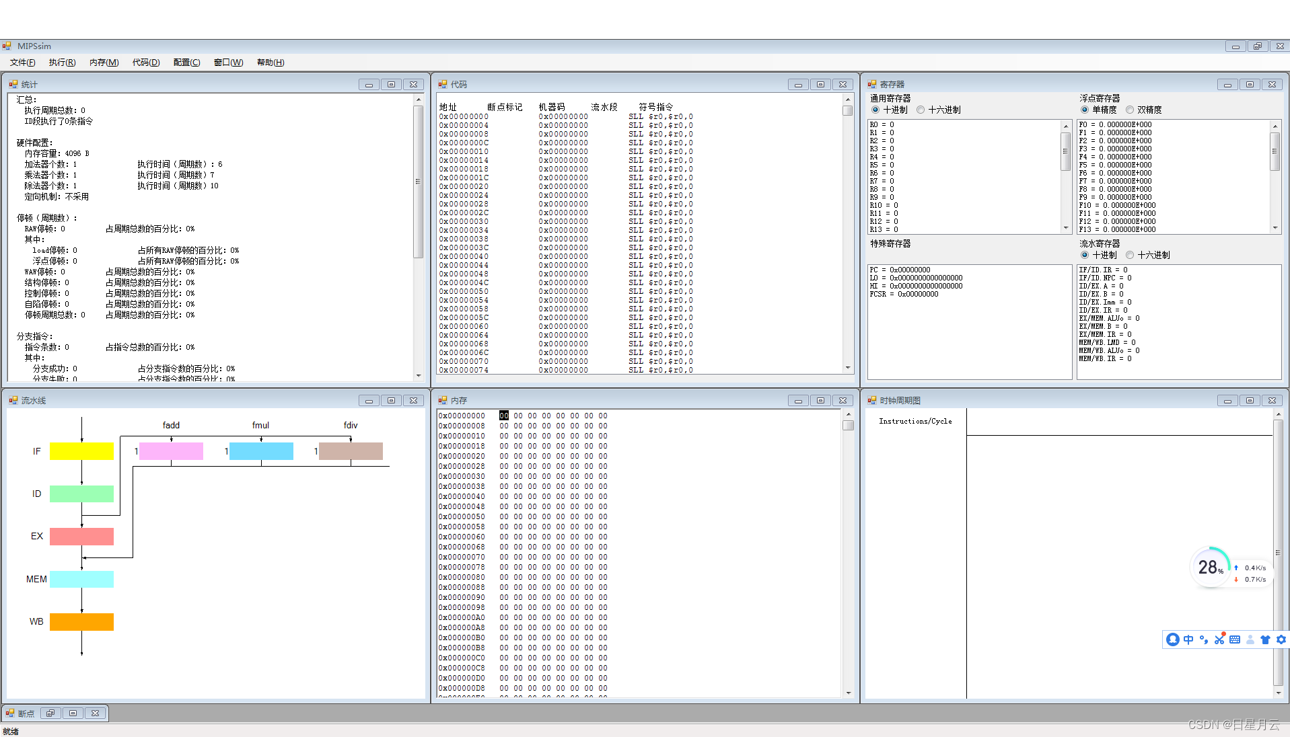Click the 代码 window title icon
The height and width of the screenshot is (737, 1290).
[x=442, y=85]
